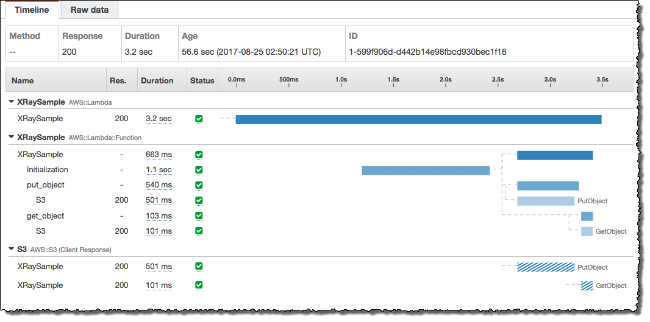Select the Timeline tab
This screenshot has width=650, height=322.
31,10
